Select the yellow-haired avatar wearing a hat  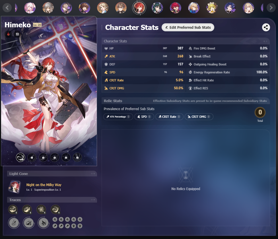click(212, 8)
